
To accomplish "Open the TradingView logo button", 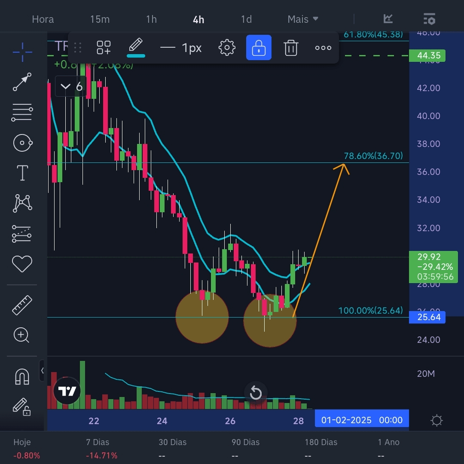I will point(67,391).
